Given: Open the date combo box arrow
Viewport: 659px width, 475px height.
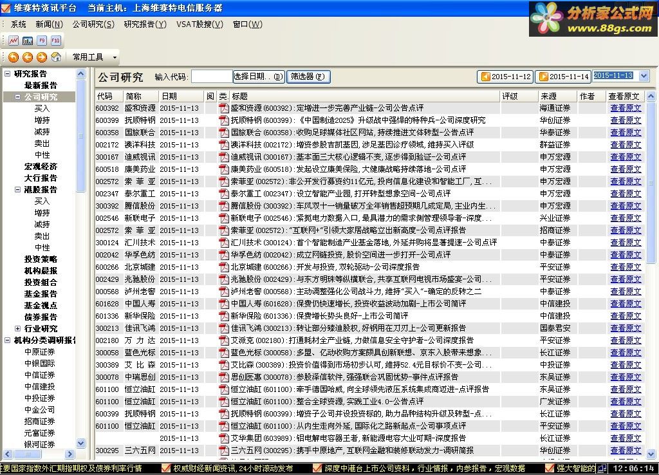Looking at the screenshot, I should pyautogui.click(x=644, y=76).
